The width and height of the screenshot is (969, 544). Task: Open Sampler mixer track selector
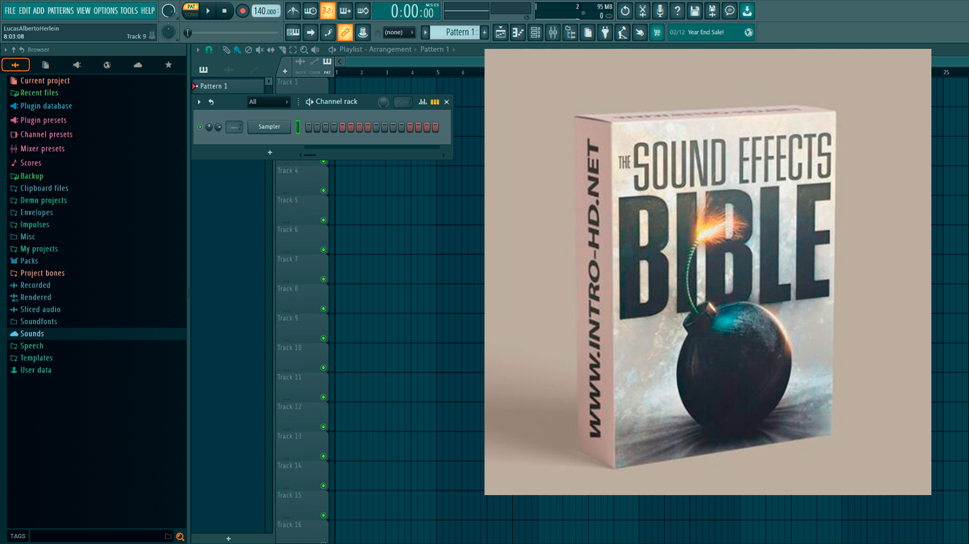pyautogui.click(x=234, y=127)
